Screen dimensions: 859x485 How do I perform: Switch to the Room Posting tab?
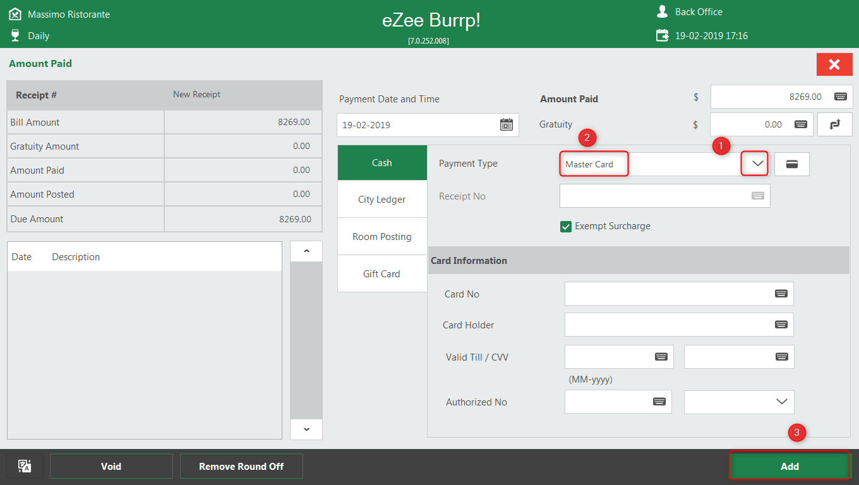(382, 237)
